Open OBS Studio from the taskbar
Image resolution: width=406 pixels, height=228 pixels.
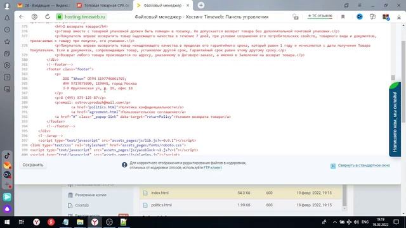pos(109,222)
